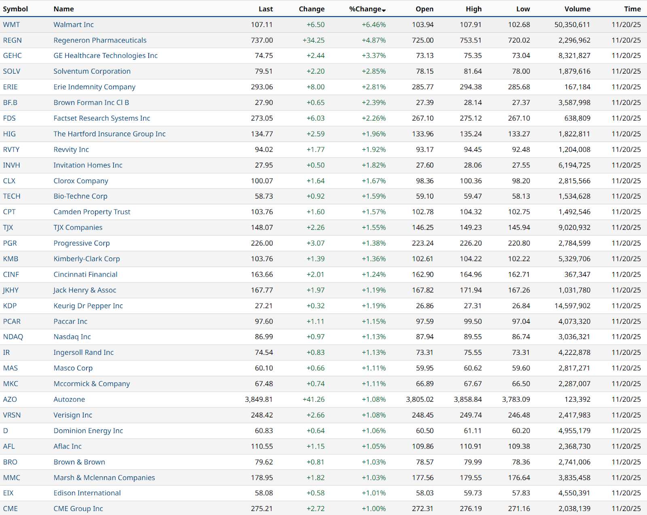Open Factset Research Systems Inc link
The image size is (647, 515).
pos(102,119)
